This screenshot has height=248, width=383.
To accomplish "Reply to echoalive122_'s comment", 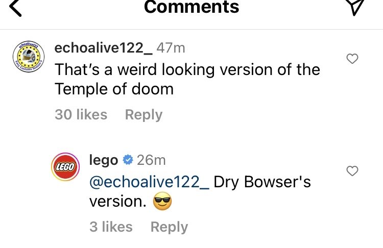I will point(143,115).
